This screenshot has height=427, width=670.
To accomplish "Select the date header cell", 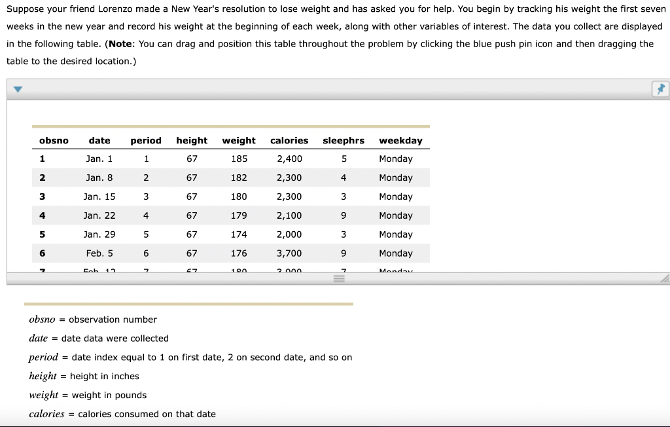I will point(99,140).
